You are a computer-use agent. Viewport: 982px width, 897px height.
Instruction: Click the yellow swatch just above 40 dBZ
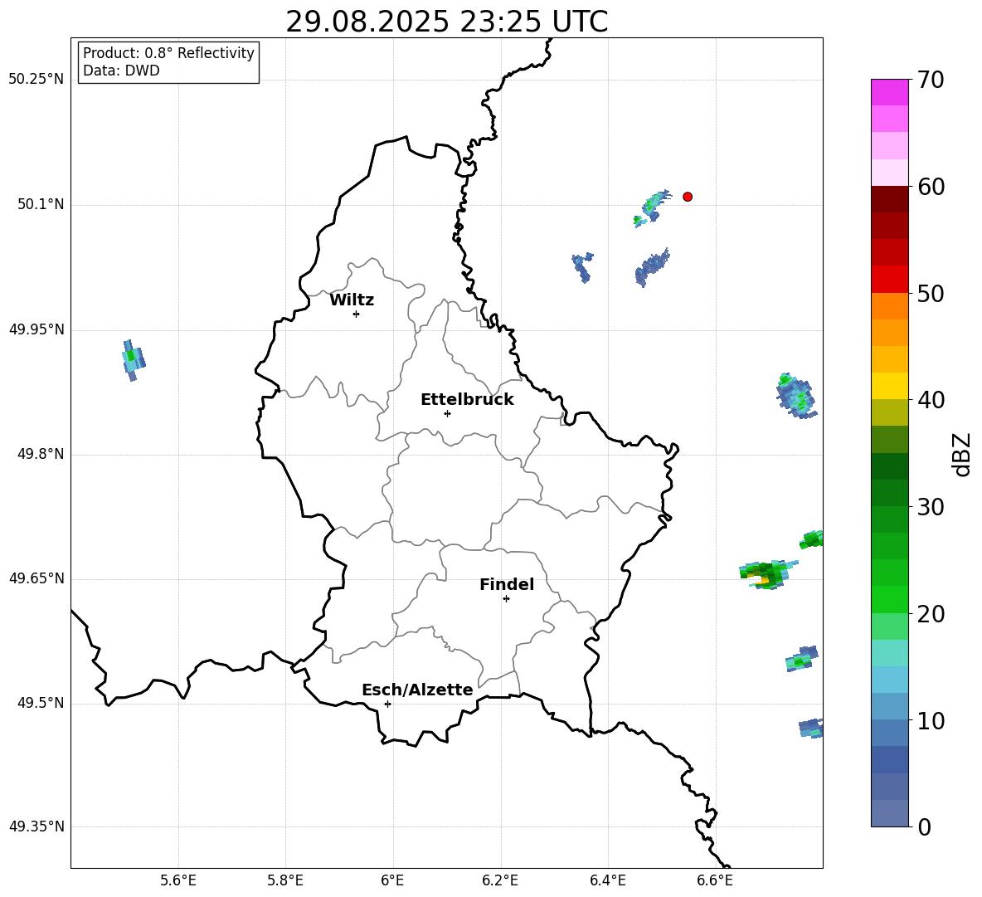[x=889, y=386]
